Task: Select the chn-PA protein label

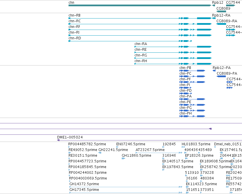Action: tap(185, 96)
